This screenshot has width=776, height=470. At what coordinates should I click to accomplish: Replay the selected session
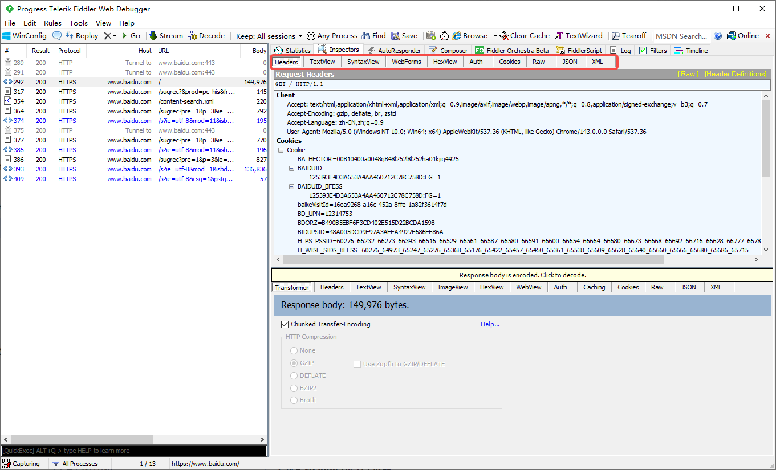pos(82,36)
